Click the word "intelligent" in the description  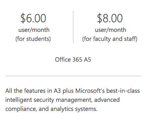tap(19, 100)
